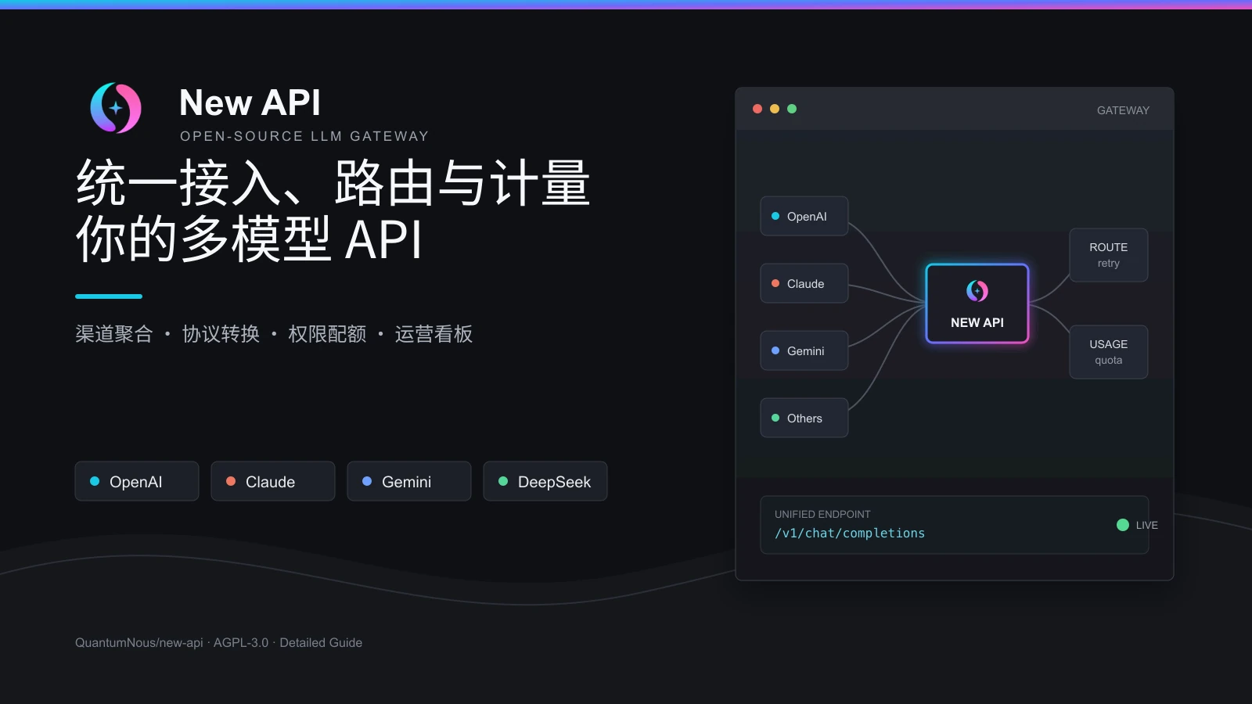Click the AGPL-3.0 license text in footer
Screen dimensions: 1252x704
click(x=241, y=643)
